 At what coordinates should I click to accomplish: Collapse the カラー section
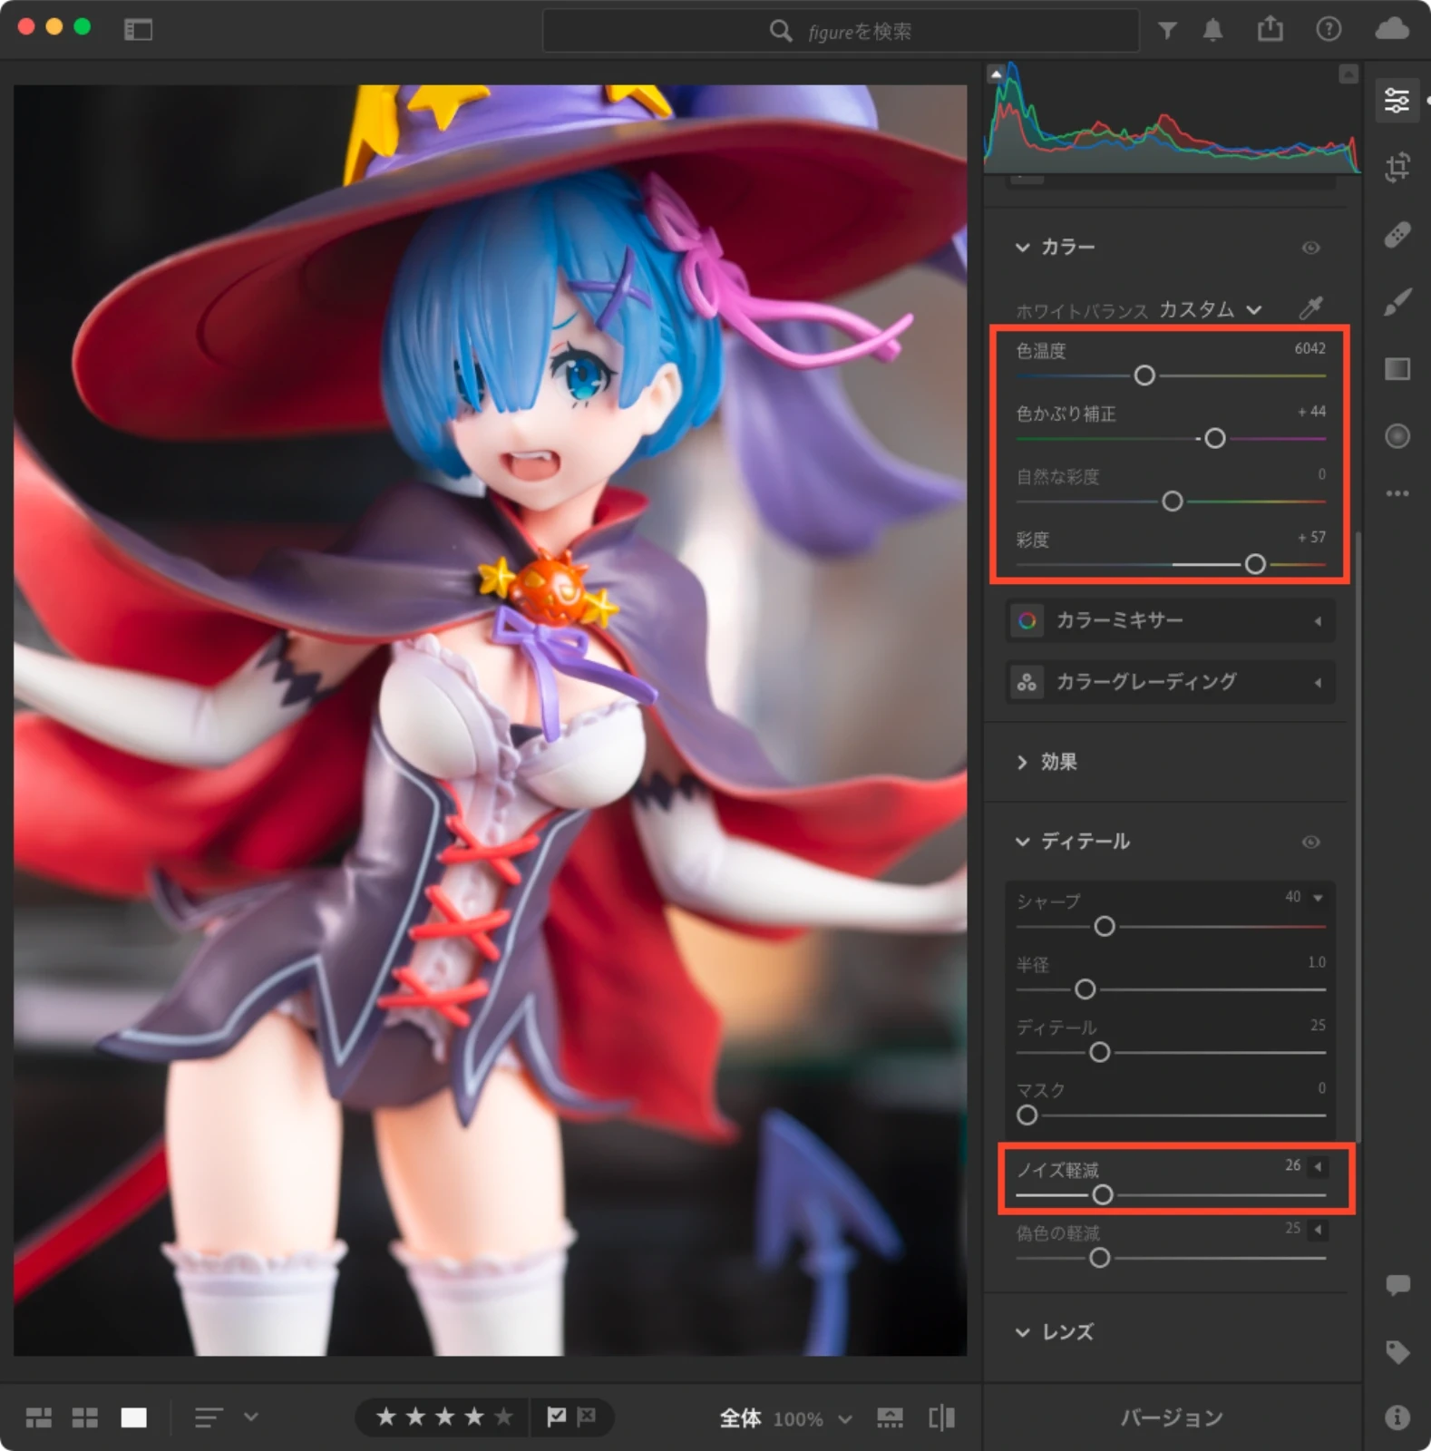click(x=1022, y=248)
